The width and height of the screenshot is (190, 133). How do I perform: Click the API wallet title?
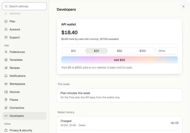point(69,24)
